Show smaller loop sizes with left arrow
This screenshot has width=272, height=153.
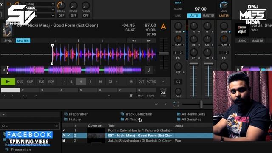[65, 82]
